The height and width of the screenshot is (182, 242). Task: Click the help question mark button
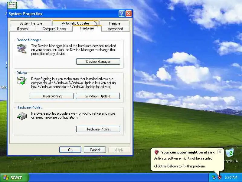(x=122, y=13)
